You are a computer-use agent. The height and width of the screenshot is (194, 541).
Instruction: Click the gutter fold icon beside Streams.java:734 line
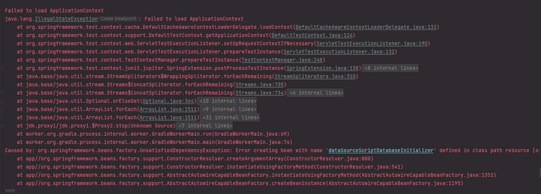point(3,93)
